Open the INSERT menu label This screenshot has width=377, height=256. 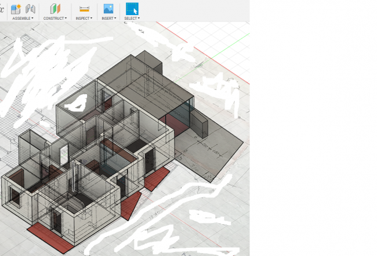click(x=108, y=19)
